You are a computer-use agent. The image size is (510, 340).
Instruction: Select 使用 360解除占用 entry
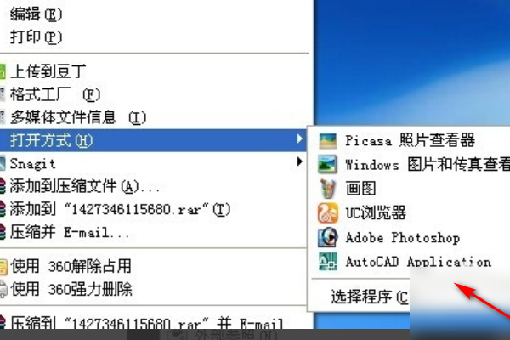[x=71, y=266]
